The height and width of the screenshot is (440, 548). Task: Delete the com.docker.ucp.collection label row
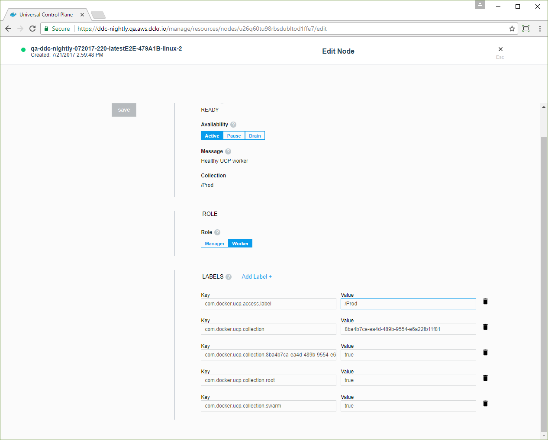click(485, 327)
